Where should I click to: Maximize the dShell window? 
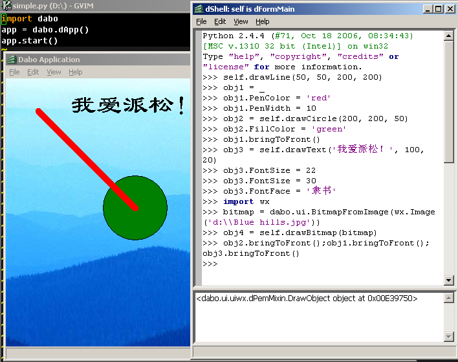pyautogui.click(x=438, y=9)
